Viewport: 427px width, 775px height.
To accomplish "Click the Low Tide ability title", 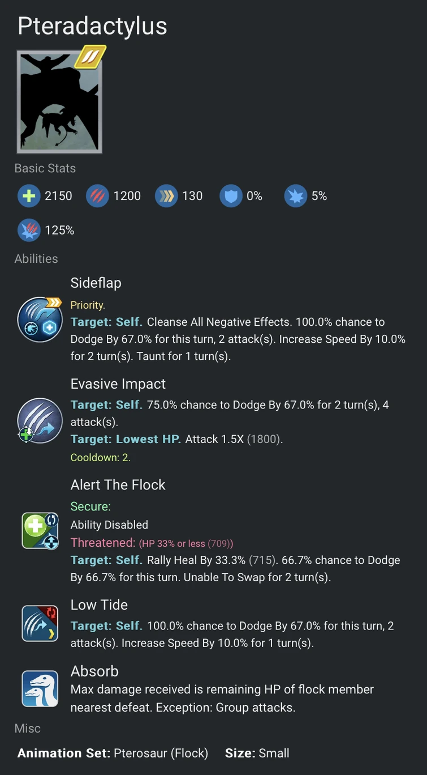I will pos(99,604).
